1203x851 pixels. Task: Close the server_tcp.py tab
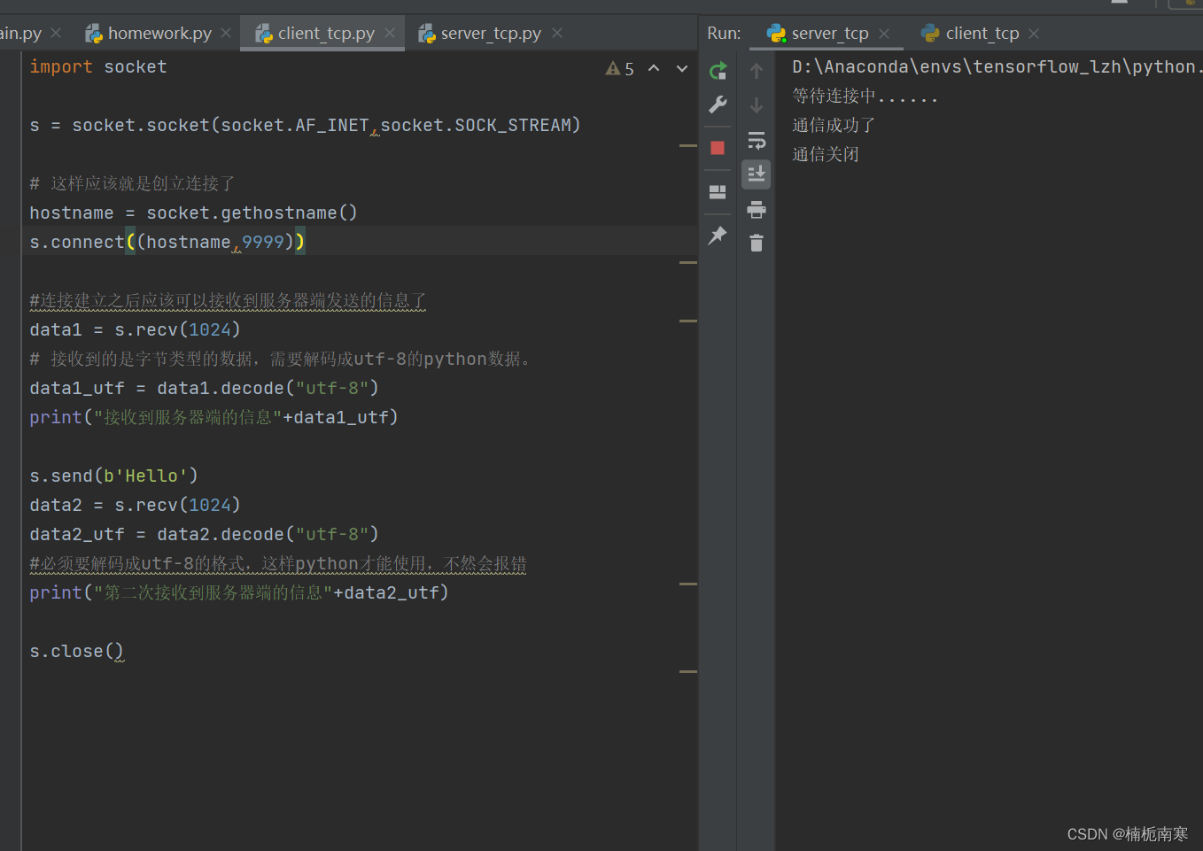coord(557,33)
